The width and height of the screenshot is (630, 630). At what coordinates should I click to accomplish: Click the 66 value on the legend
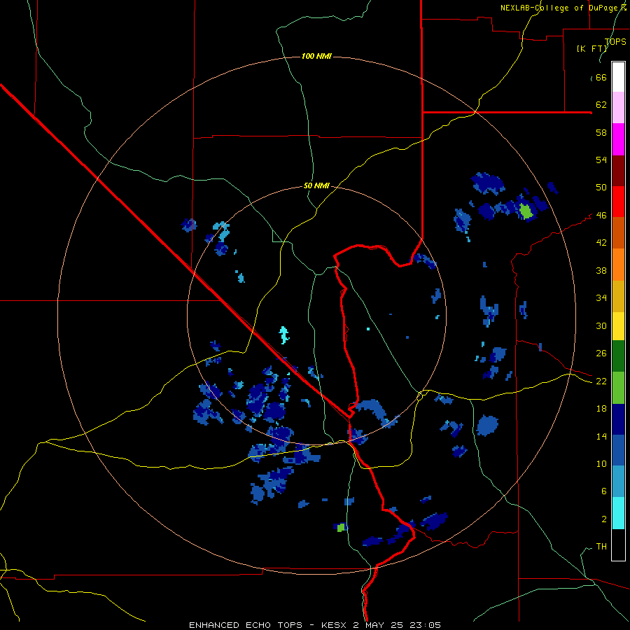[601, 77]
